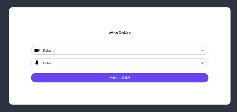
Task: Open the camera device selector dropdown
Action: pyautogui.click(x=120, y=51)
